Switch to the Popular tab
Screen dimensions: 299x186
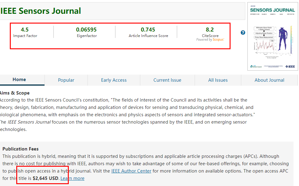[x=66, y=80]
